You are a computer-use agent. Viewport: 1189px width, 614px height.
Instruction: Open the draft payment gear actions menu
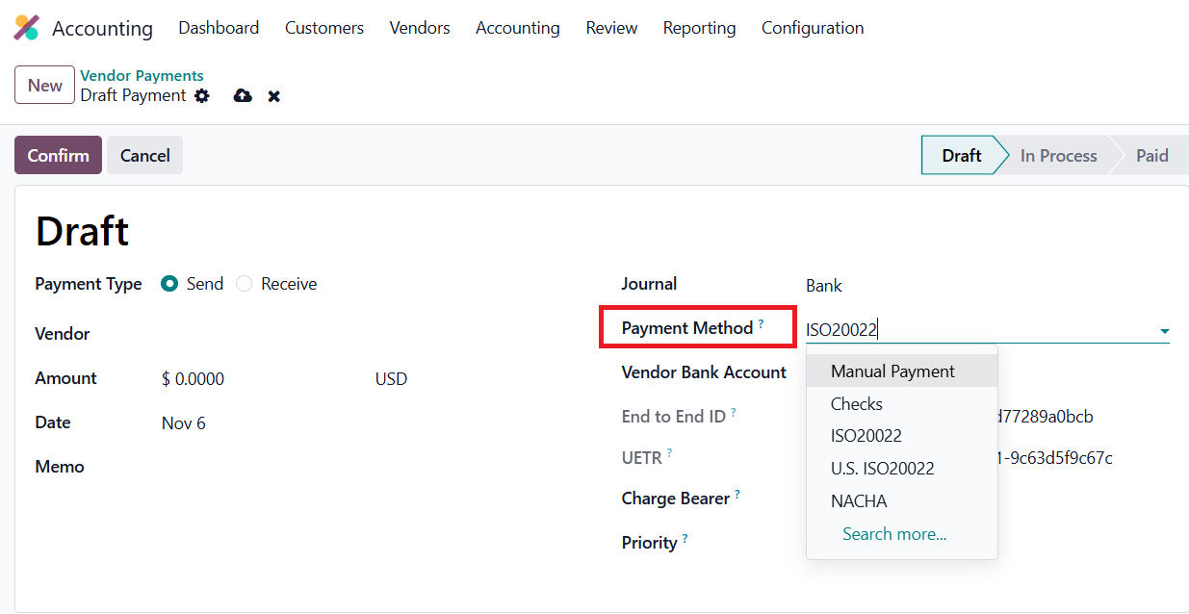point(201,95)
